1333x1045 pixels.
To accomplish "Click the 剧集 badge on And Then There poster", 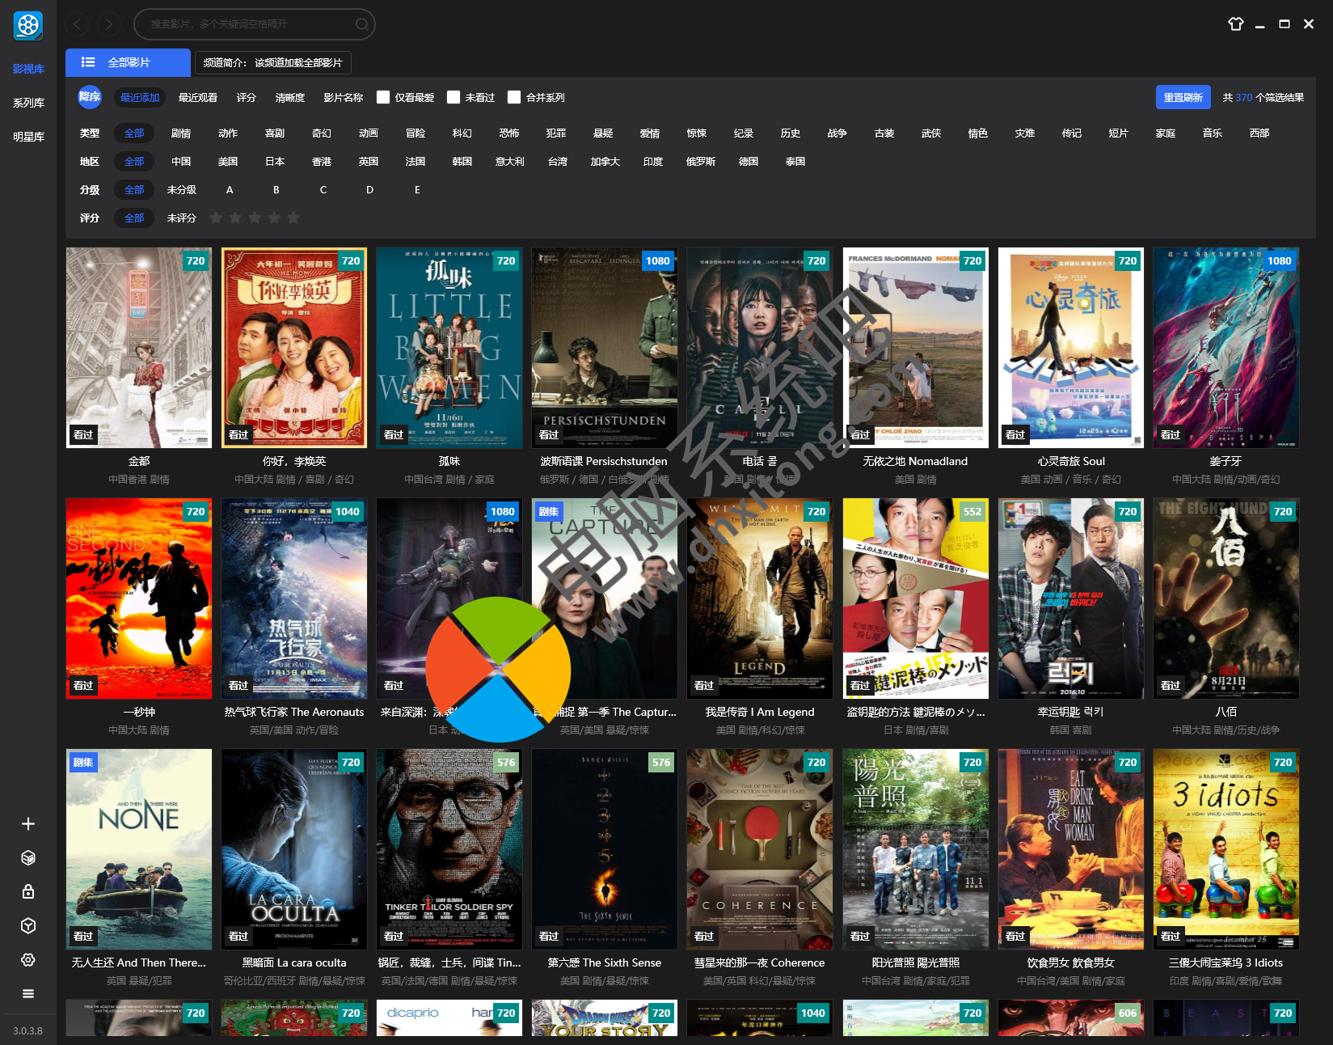I will 83,762.
